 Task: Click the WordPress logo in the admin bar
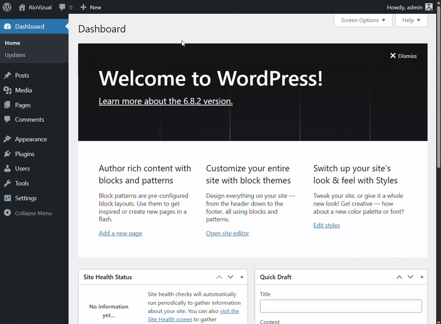6,7
